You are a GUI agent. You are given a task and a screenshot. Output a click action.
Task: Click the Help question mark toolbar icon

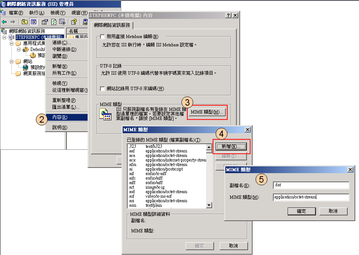point(74,22)
